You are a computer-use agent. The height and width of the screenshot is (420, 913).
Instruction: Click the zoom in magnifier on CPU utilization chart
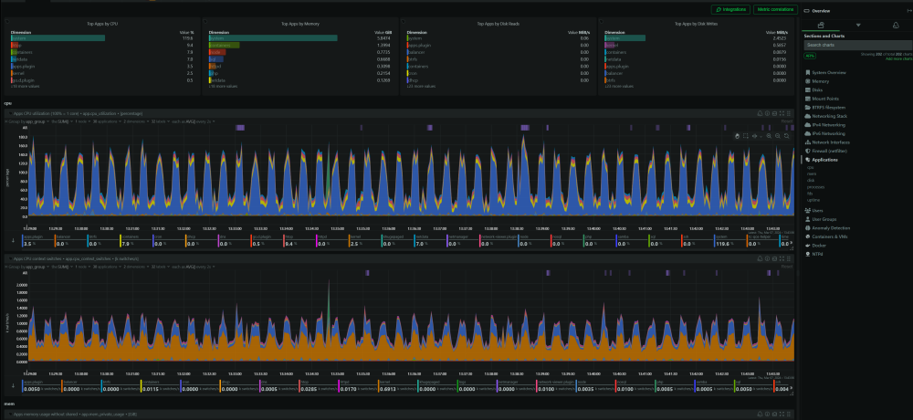(x=769, y=136)
